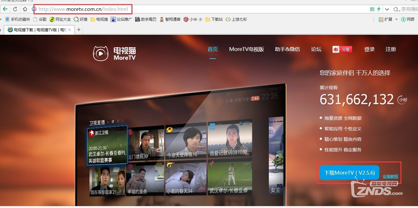Click the 注册 register link
This screenshot has height=208, width=418.
pos(391,49)
